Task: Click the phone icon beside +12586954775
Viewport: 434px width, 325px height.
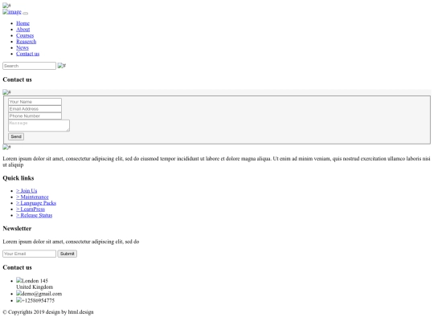Action: (x=18, y=300)
